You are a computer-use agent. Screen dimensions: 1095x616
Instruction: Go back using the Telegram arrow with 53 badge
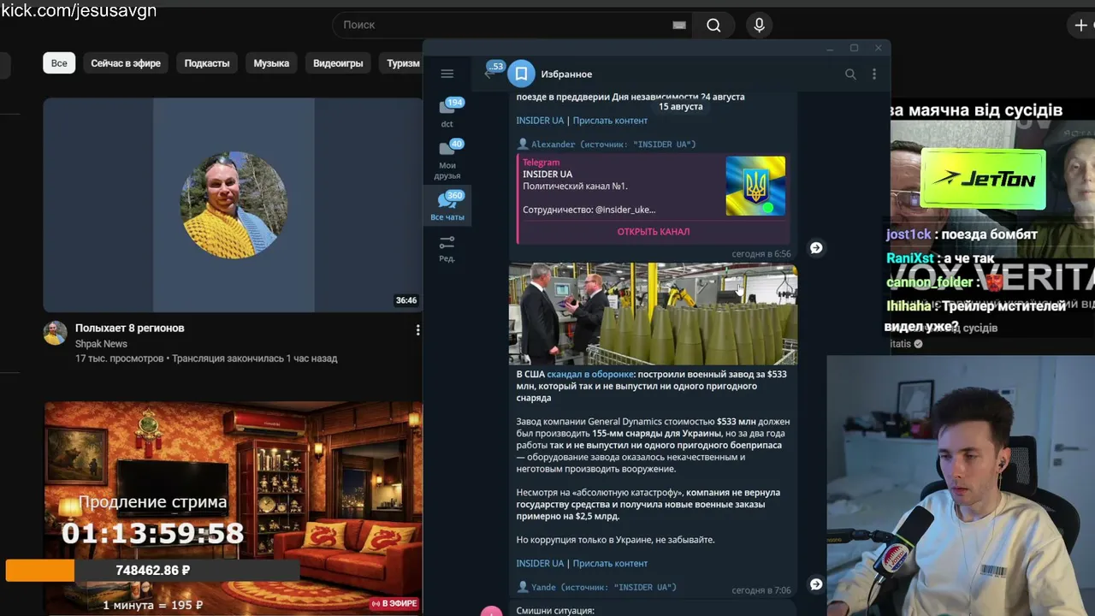coord(490,73)
